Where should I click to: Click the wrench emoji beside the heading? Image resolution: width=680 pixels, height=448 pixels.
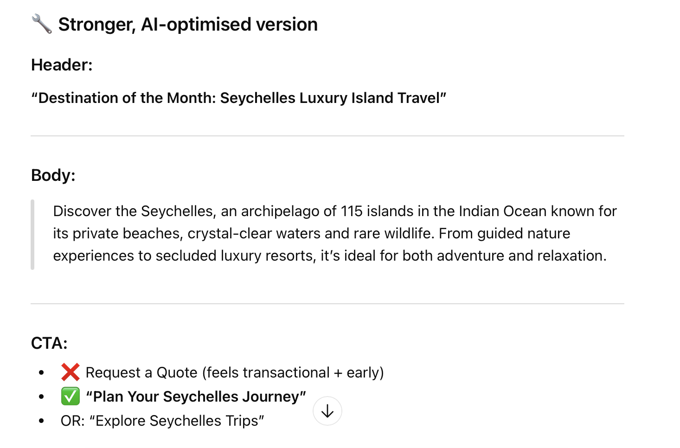coord(42,24)
